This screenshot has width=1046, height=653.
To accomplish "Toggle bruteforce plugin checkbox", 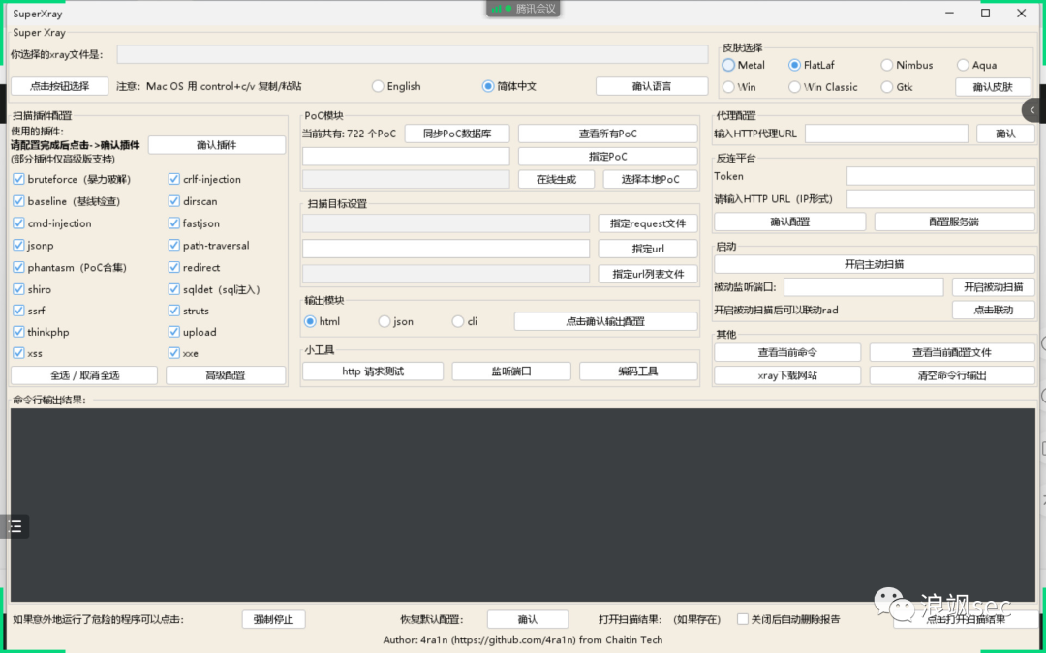I will 18,179.
